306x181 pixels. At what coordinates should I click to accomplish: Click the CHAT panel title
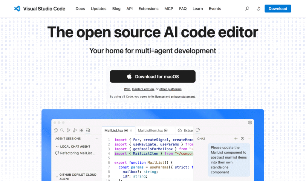click(201, 139)
